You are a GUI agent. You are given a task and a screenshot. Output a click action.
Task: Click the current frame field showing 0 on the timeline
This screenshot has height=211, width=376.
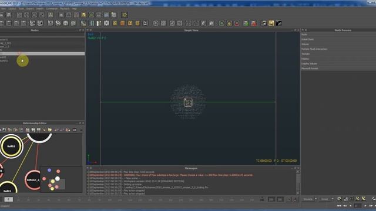[x=8, y=199]
